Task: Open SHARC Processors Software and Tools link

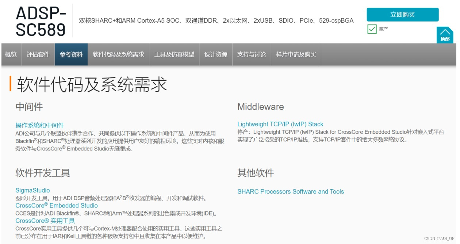Action: pos(291,191)
